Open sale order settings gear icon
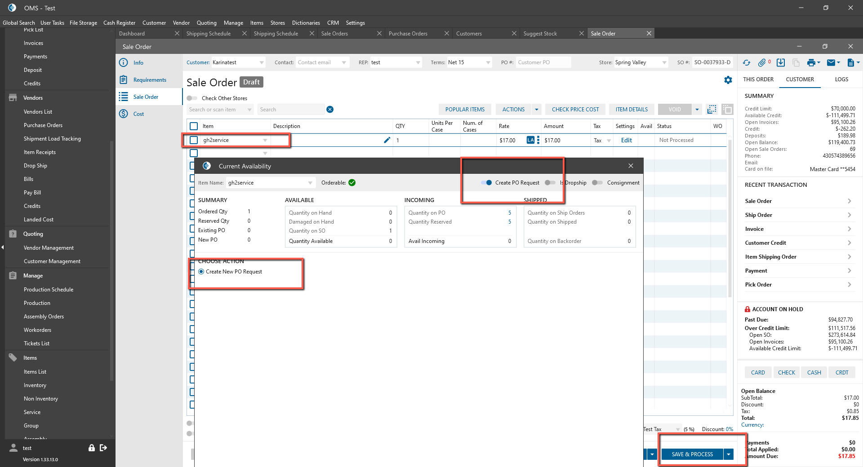 coord(728,80)
